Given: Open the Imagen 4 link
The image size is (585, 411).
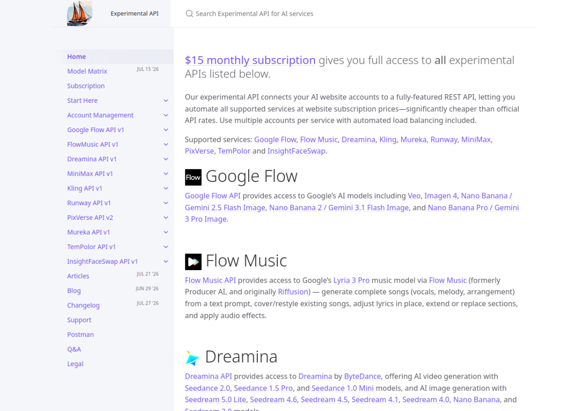Looking at the screenshot, I should [x=441, y=196].
